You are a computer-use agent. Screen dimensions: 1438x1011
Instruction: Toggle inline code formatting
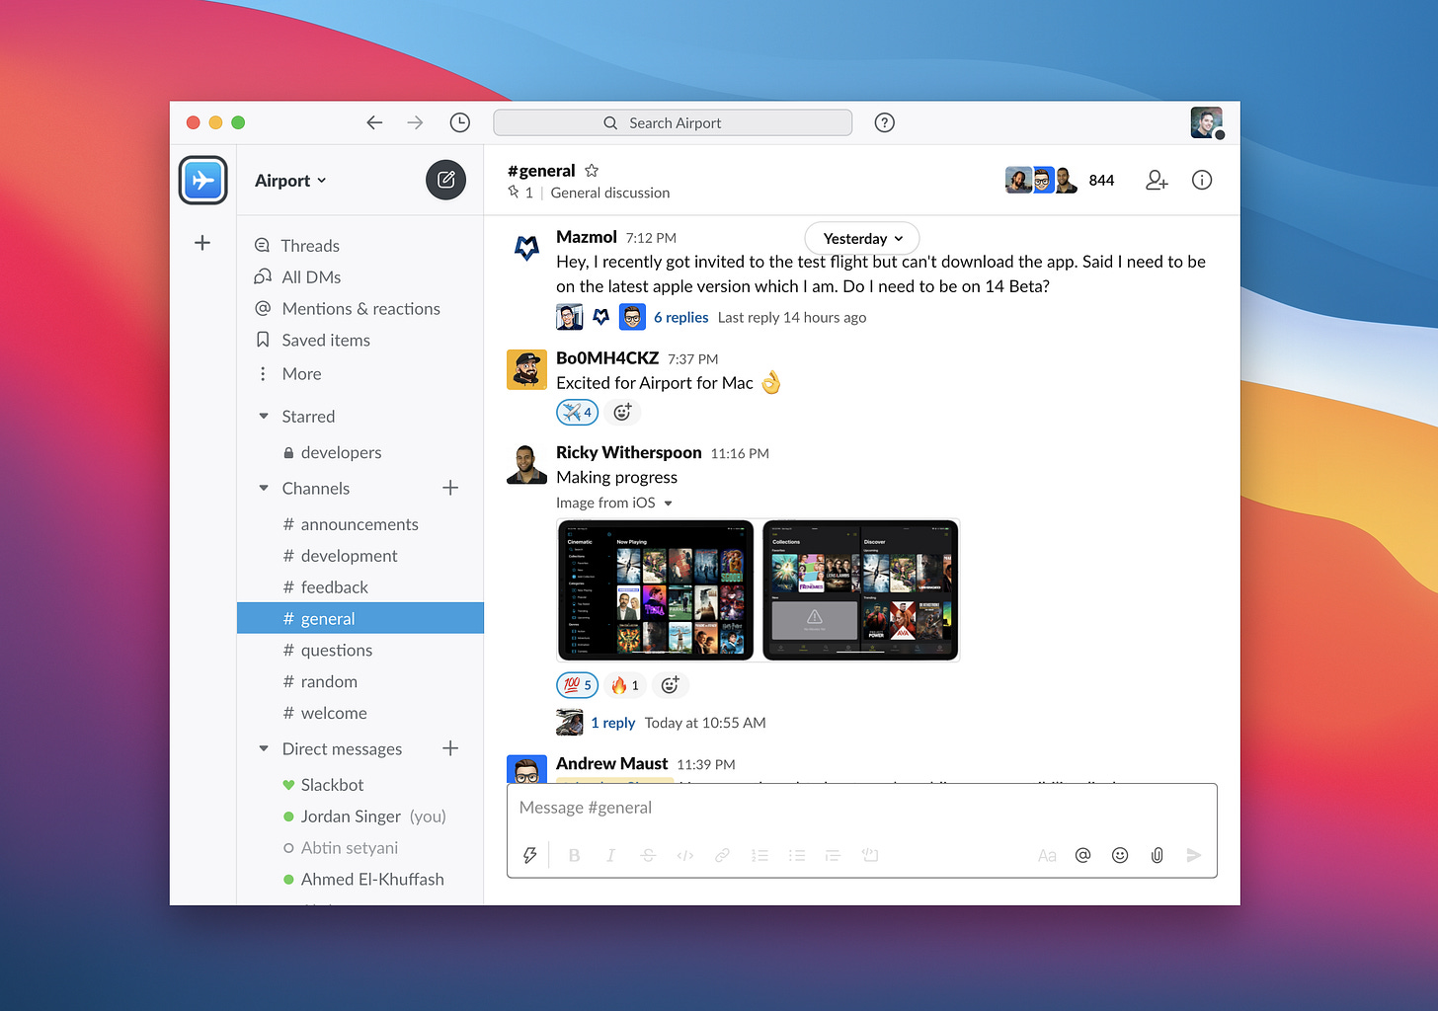click(x=684, y=855)
